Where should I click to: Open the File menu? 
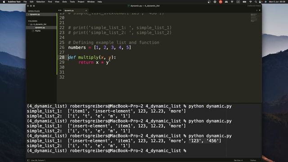(x=25, y=2)
